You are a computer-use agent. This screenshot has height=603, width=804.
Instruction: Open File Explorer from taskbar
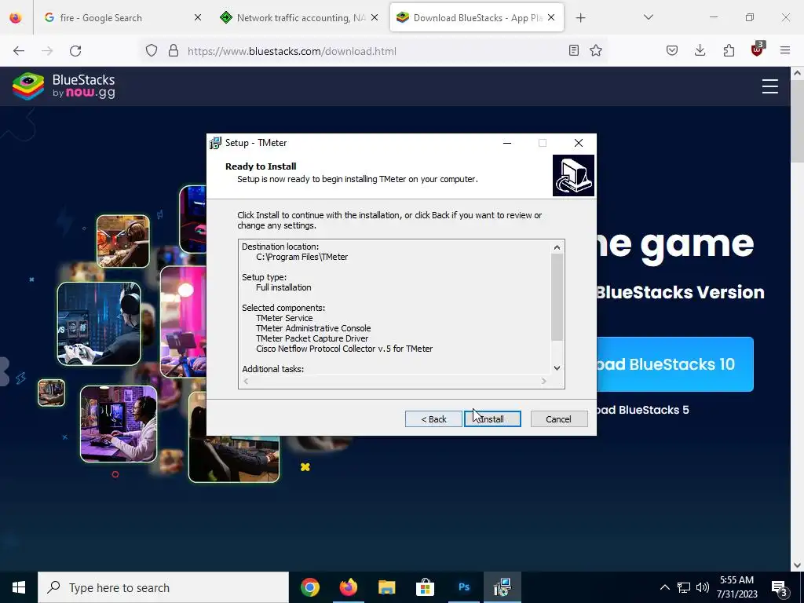386,587
